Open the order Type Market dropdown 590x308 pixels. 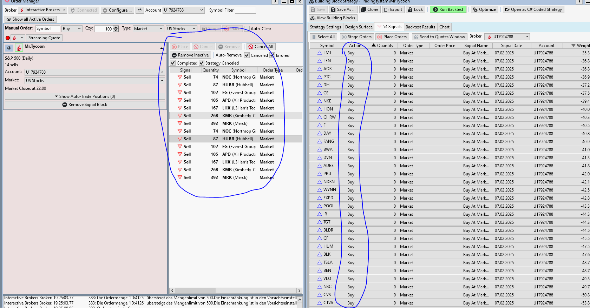[148, 29]
